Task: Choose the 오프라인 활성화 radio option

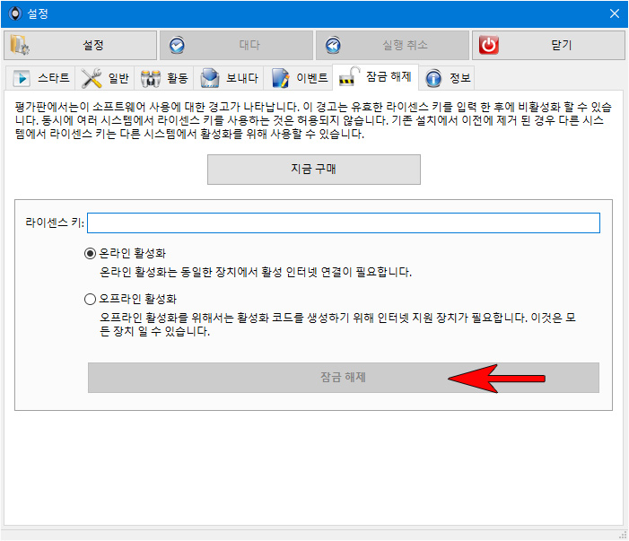Action: [x=90, y=299]
